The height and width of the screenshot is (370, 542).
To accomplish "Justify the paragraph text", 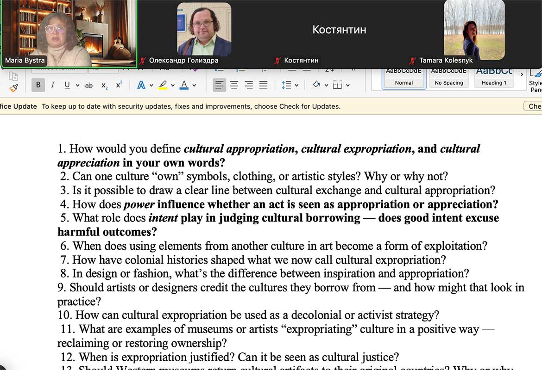I will [263, 85].
